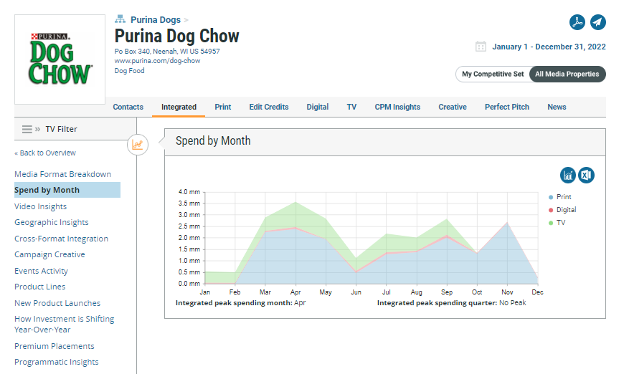This screenshot has width=629, height=374.
Task: Open the calendar date picker icon
Action: pyautogui.click(x=481, y=47)
